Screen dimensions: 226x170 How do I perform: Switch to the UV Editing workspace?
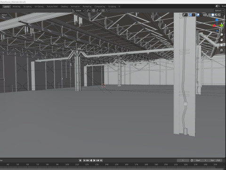tap(39, 7)
